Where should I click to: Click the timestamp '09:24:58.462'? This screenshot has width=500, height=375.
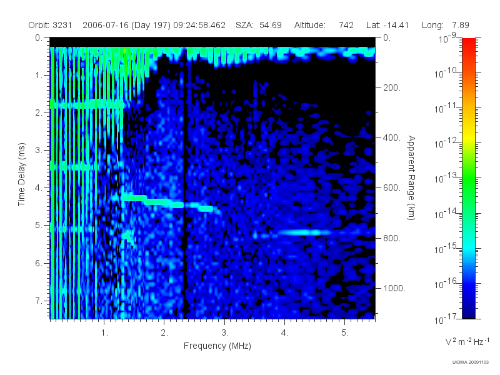tap(199, 25)
